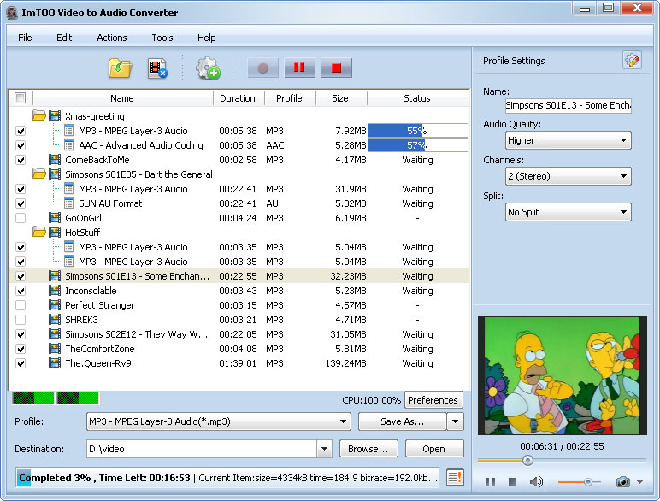Screen dimensions: 660x501
Task: Open the Edit menu
Action: pyautogui.click(x=64, y=38)
